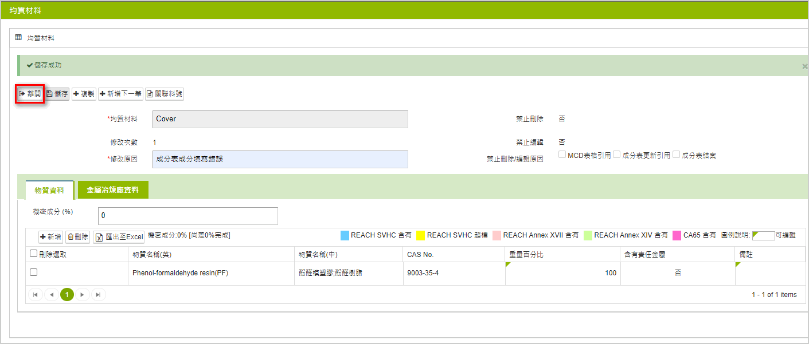This screenshot has width=809, height=344.
Task: Click the 儲存 (Save) button
Action: click(57, 94)
